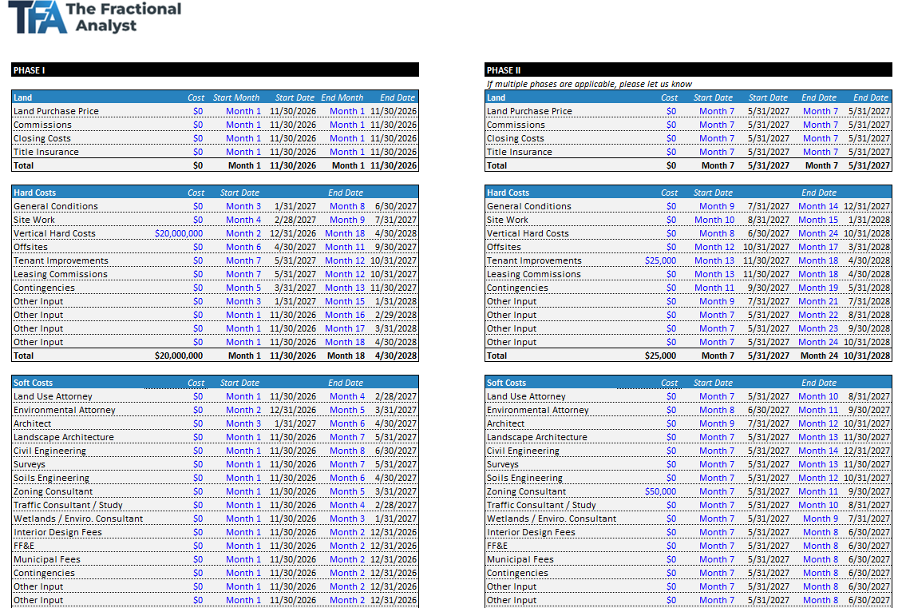Click Phase II Traffic Consultant / Study end Month 10
Image resolution: width=898 pixels, height=608 pixels.
[x=818, y=506]
